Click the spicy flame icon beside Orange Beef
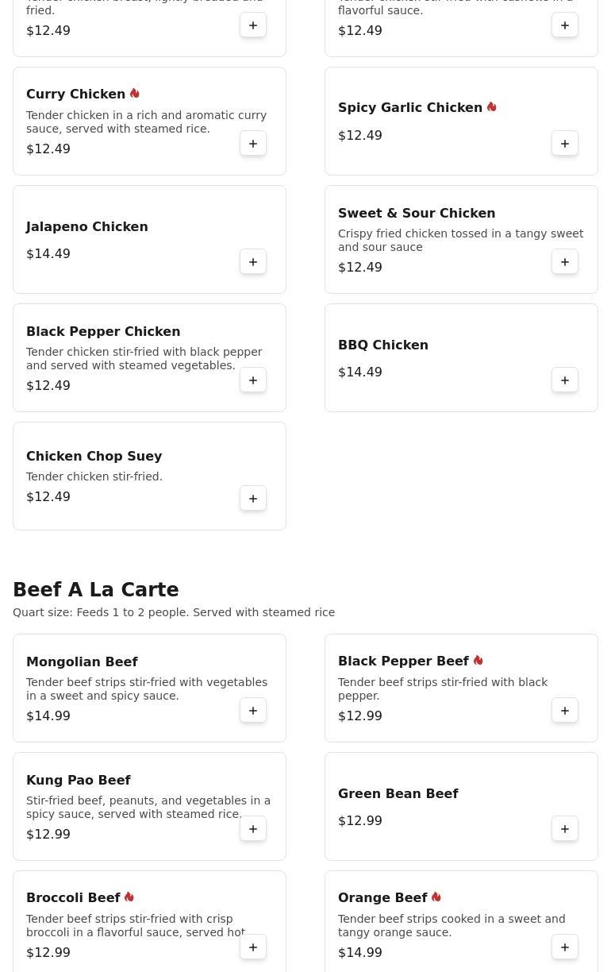611x972 pixels. point(436,897)
